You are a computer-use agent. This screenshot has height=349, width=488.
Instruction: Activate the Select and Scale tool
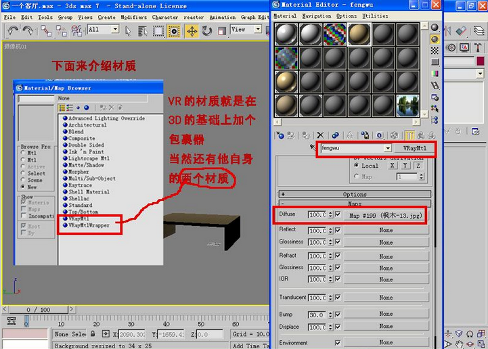(x=222, y=31)
